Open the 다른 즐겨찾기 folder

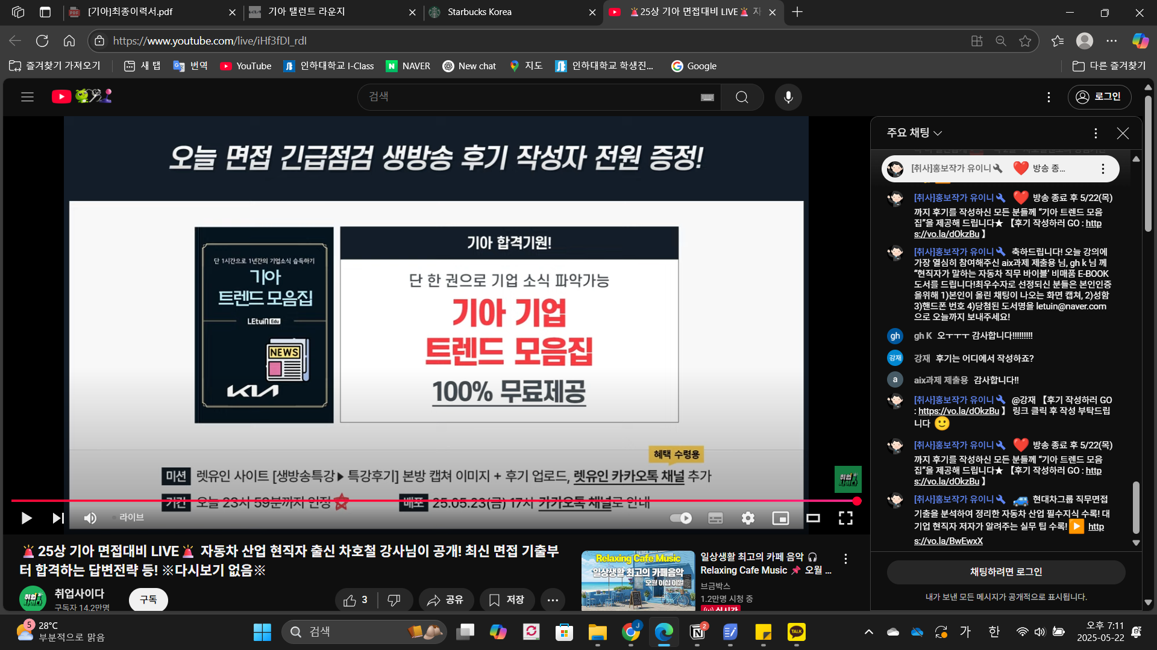click(x=1109, y=66)
